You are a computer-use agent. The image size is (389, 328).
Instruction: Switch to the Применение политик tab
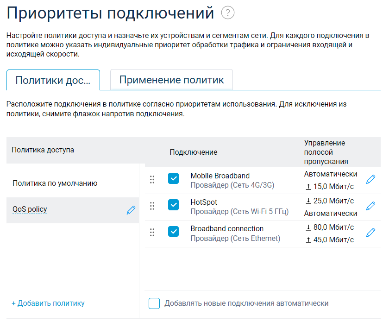[171, 79]
